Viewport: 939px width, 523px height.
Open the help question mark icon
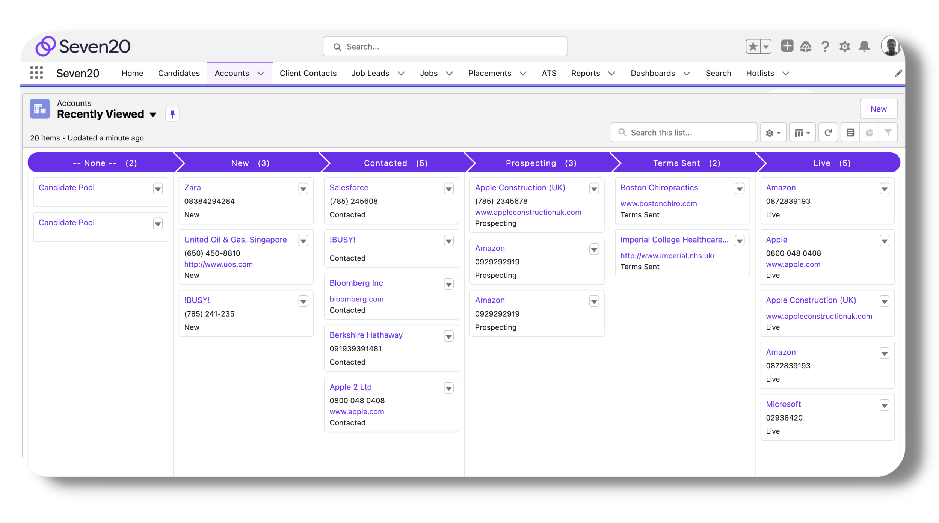[x=825, y=47]
